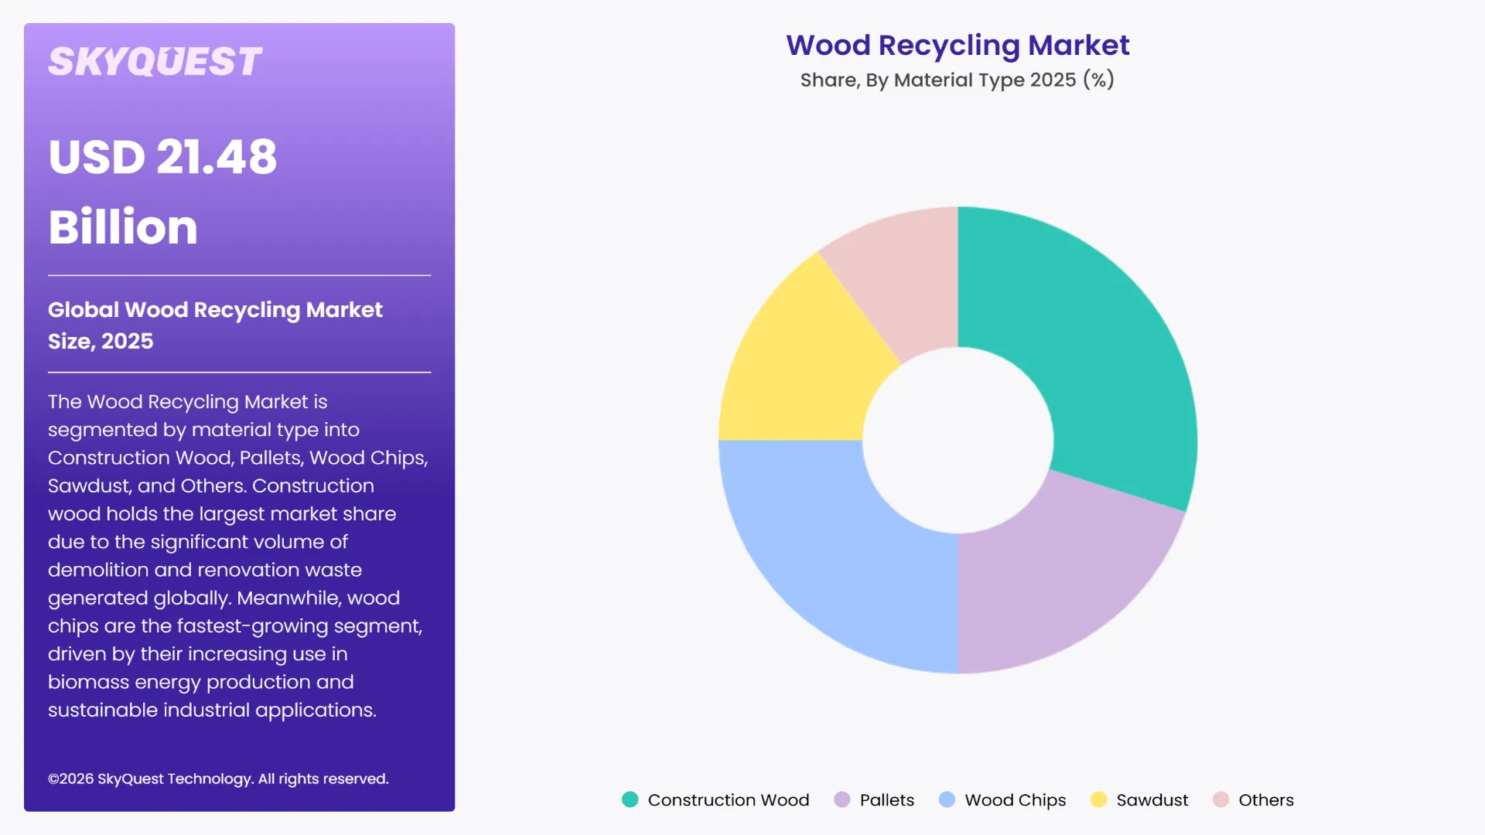Click the SkyQuest logo
The image size is (1485, 835).
point(155,62)
